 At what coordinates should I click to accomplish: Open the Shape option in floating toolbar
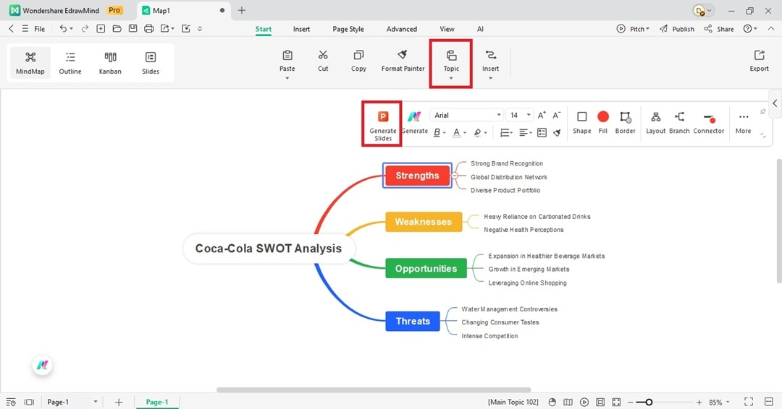pyautogui.click(x=581, y=122)
